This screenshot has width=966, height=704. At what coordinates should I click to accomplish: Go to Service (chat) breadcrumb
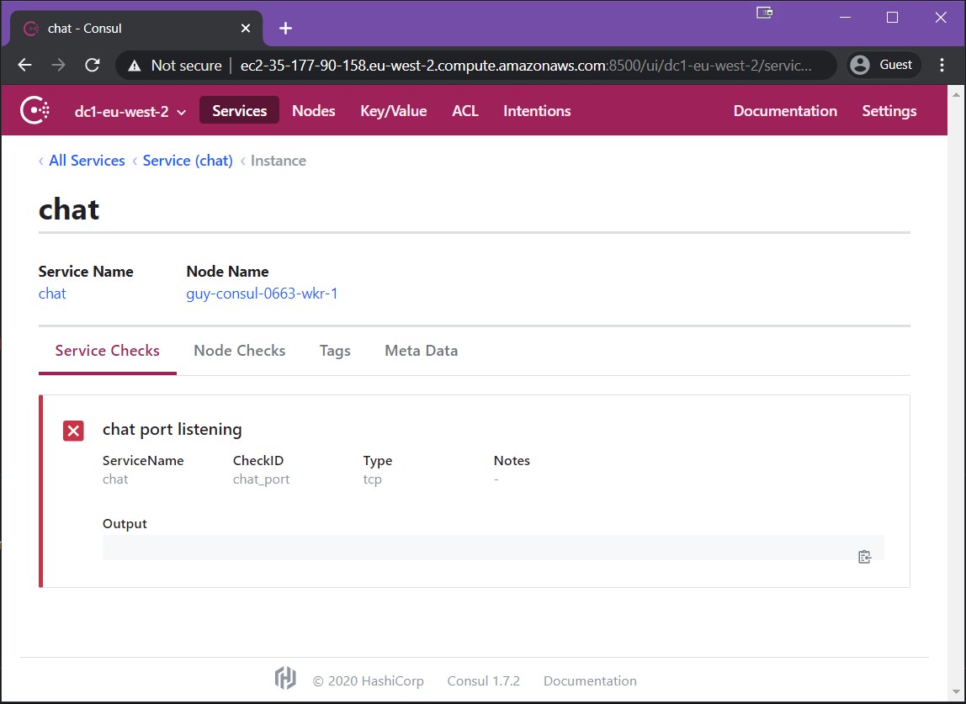pos(188,161)
